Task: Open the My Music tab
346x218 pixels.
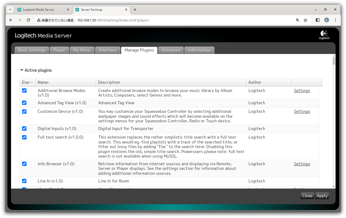Action: [82, 50]
